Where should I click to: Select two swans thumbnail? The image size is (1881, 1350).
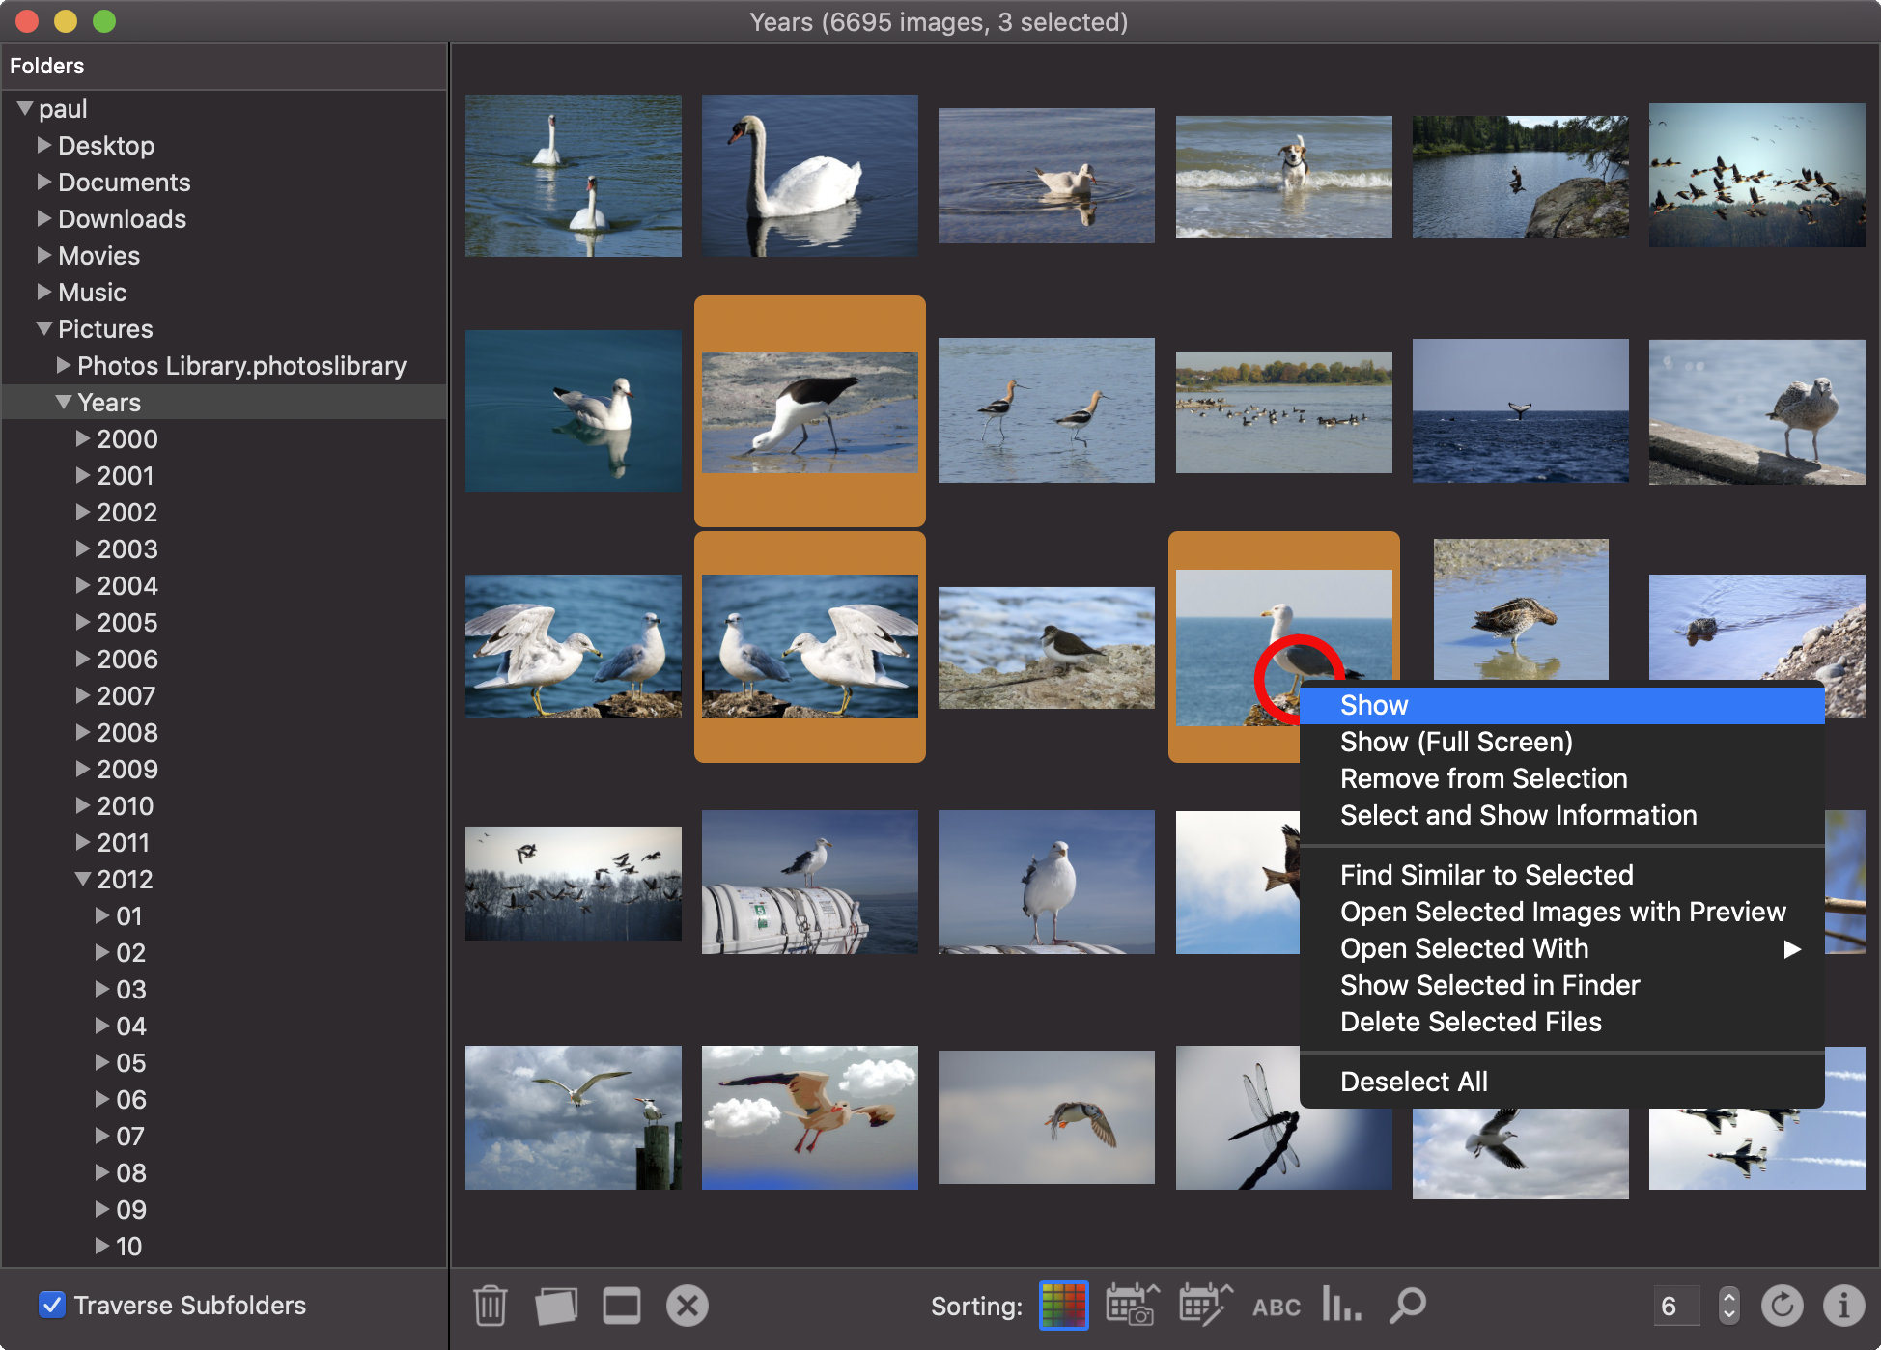(574, 176)
